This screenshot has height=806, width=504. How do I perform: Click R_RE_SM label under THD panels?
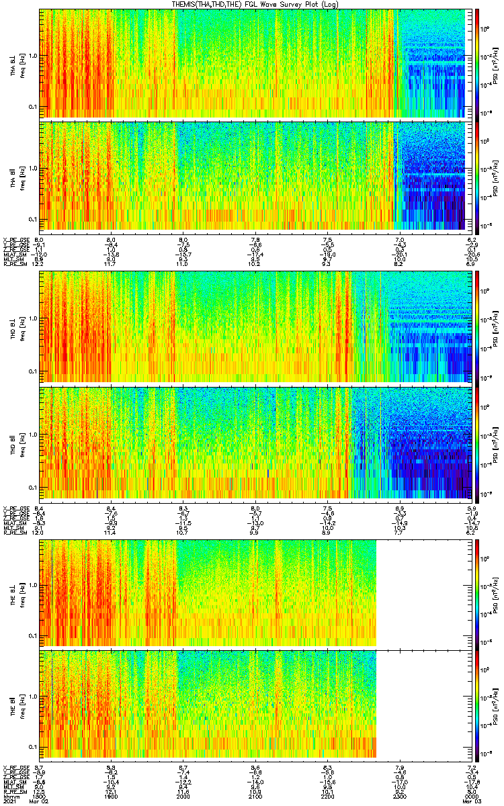15,534
